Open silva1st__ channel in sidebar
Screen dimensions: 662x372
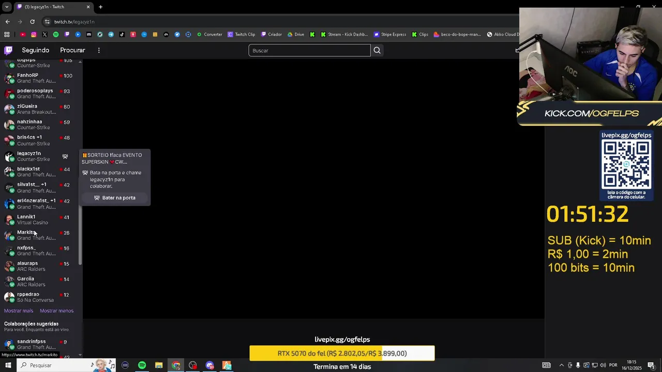point(40,188)
